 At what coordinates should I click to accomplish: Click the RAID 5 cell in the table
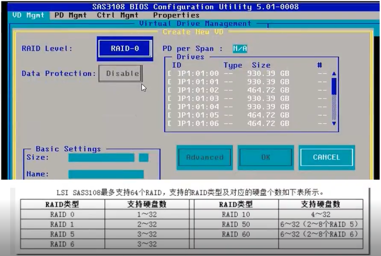point(63,234)
